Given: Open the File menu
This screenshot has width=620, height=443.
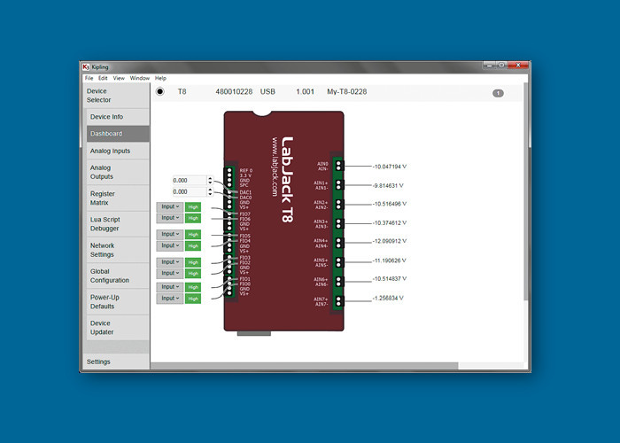Looking at the screenshot, I should [x=89, y=78].
